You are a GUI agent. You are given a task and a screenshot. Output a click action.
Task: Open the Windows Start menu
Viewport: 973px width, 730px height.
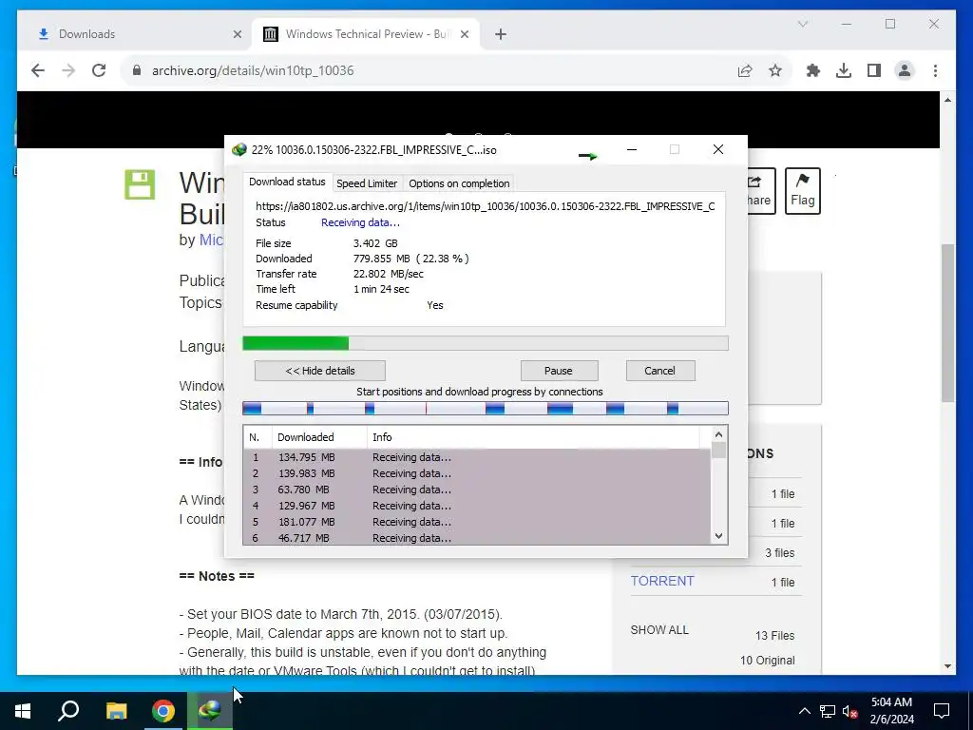coord(23,711)
